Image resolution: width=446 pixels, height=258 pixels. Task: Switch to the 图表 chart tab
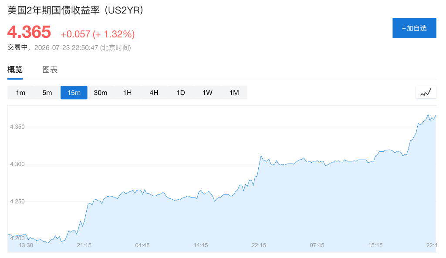(x=50, y=70)
